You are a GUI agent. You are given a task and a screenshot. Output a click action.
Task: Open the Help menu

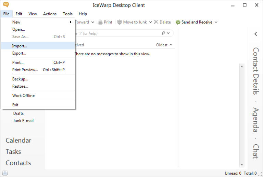click(83, 14)
